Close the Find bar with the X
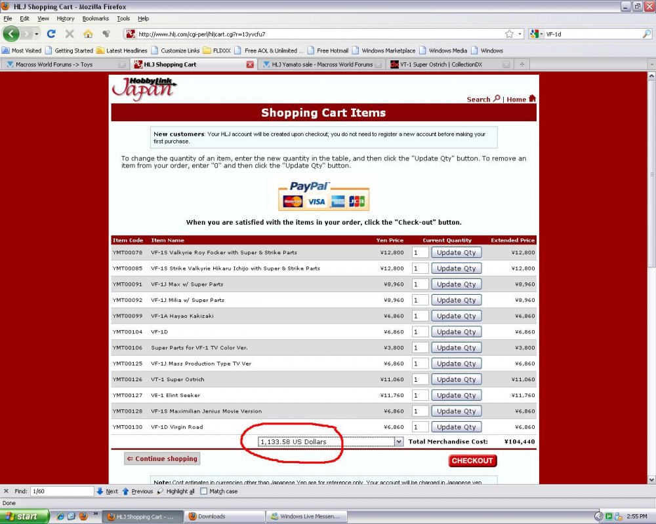 [x=6, y=491]
